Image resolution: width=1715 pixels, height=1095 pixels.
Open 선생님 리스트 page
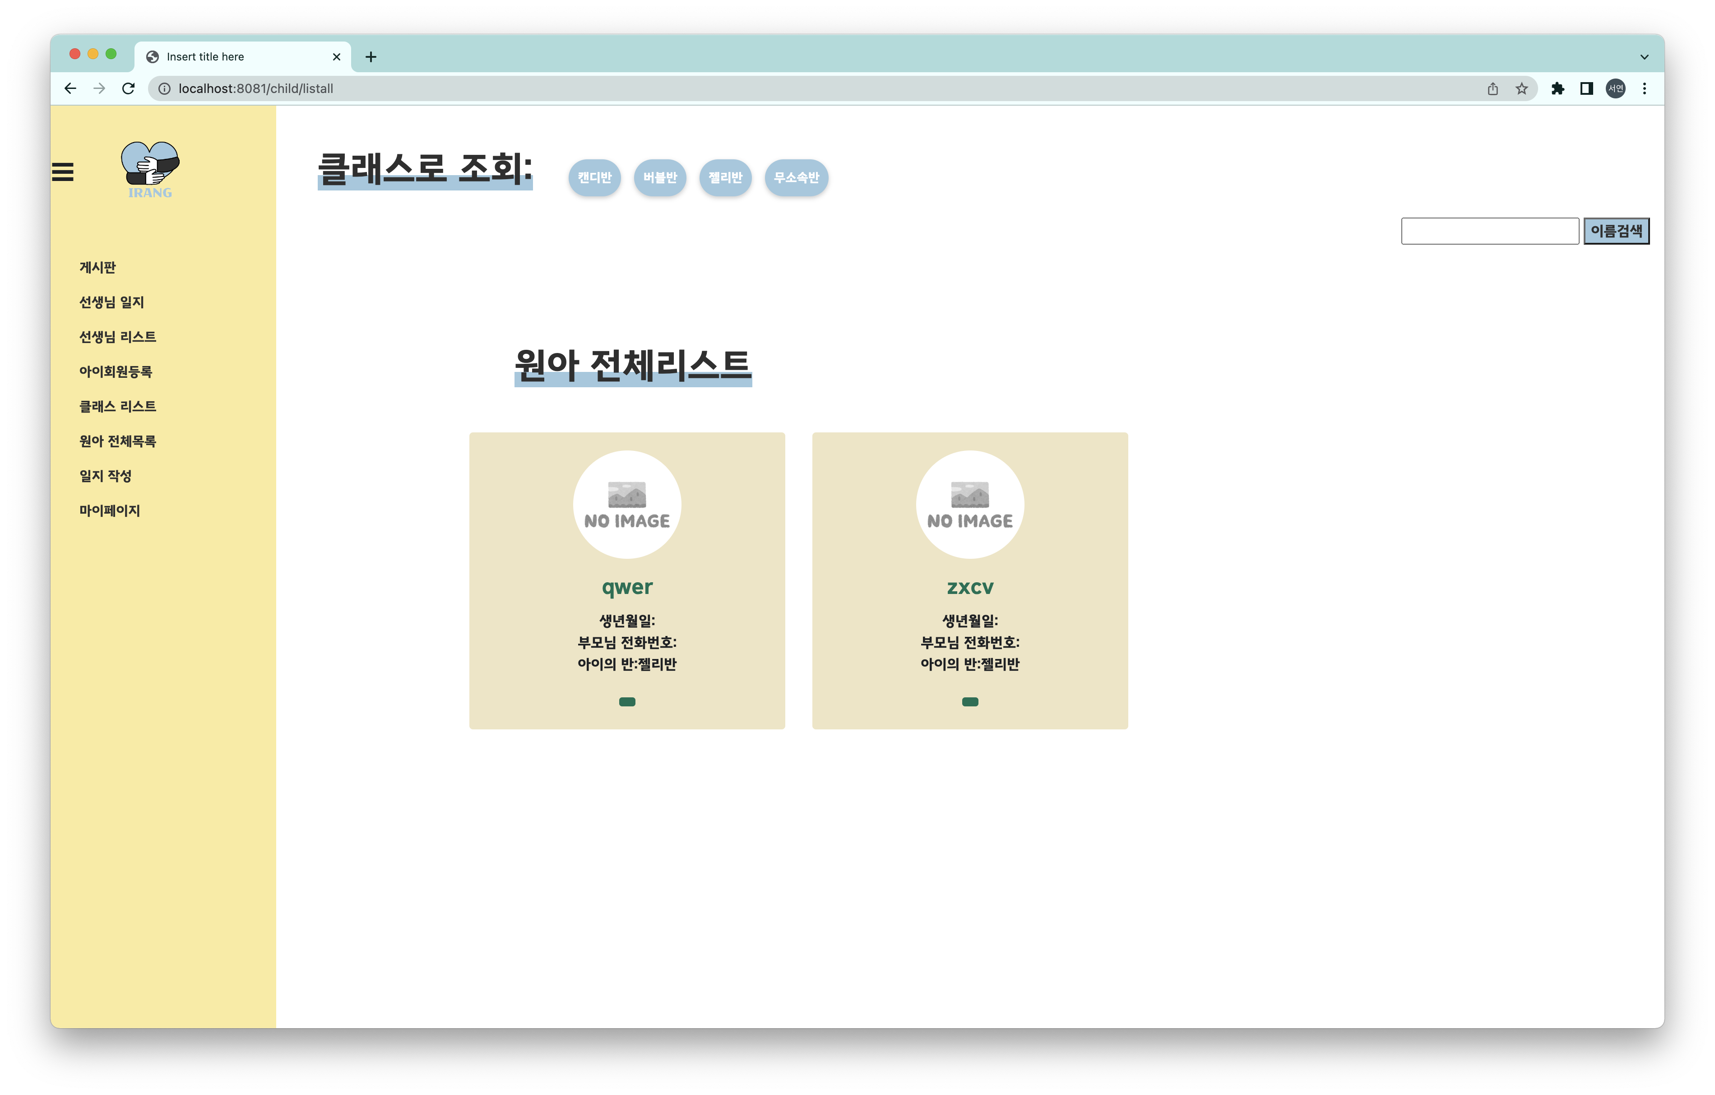(117, 336)
